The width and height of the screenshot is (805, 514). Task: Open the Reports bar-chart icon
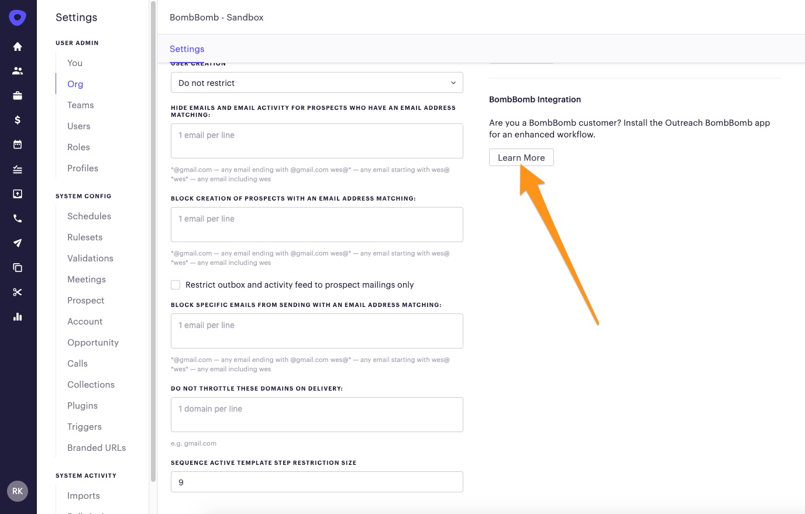[18, 316]
